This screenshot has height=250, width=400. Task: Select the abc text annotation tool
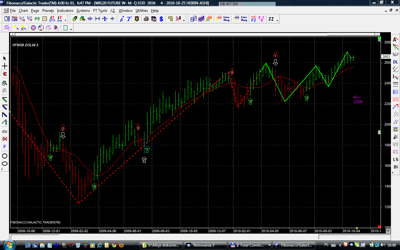[x=5, y=131]
